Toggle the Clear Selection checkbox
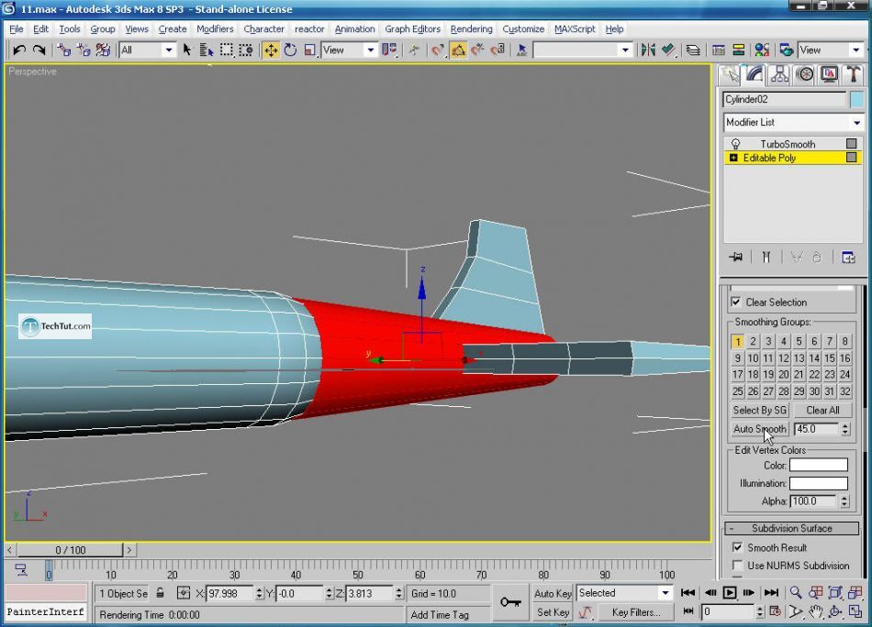 tap(736, 302)
